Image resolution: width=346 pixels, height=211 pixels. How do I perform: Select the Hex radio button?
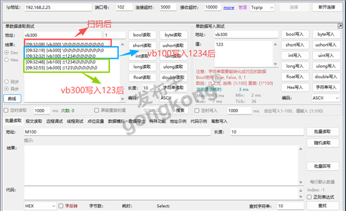6,60
